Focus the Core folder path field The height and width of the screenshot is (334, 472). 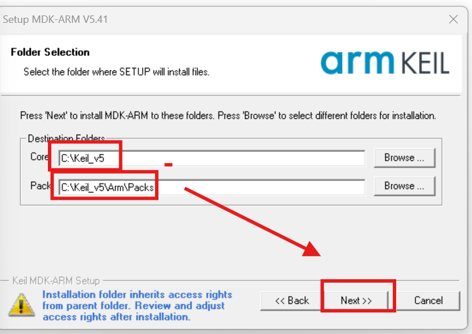pyautogui.click(x=212, y=158)
